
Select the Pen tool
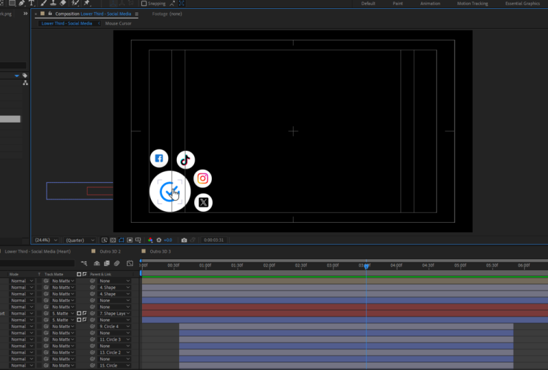coord(22,3)
